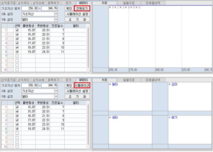213x152 pixels.
Task: Click the 델타 chart legend marker
Action: 110,84
